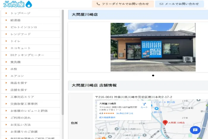Click the phone icon for フリーダイヤル inquiry
This screenshot has height=139, width=208.
[98, 4]
